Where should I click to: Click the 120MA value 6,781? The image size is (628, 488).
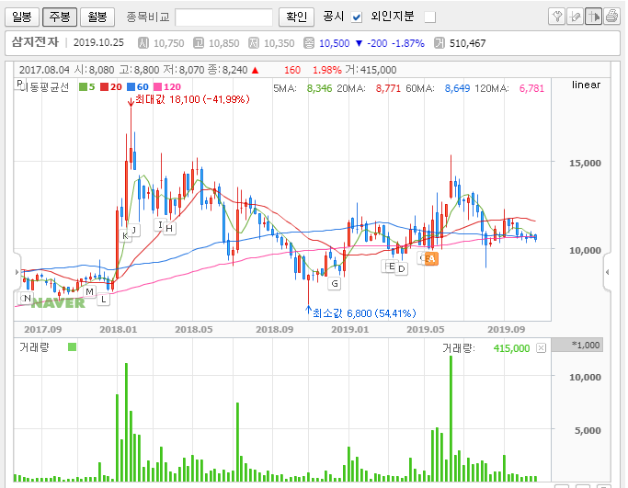[531, 88]
